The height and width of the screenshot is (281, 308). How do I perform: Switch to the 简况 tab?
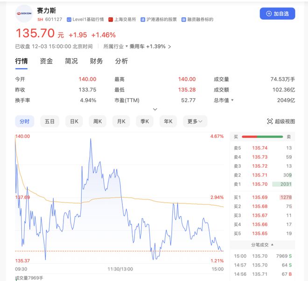tap(71, 61)
